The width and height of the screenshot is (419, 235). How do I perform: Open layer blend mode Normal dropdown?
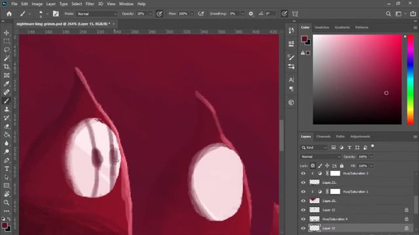(x=320, y=157)
